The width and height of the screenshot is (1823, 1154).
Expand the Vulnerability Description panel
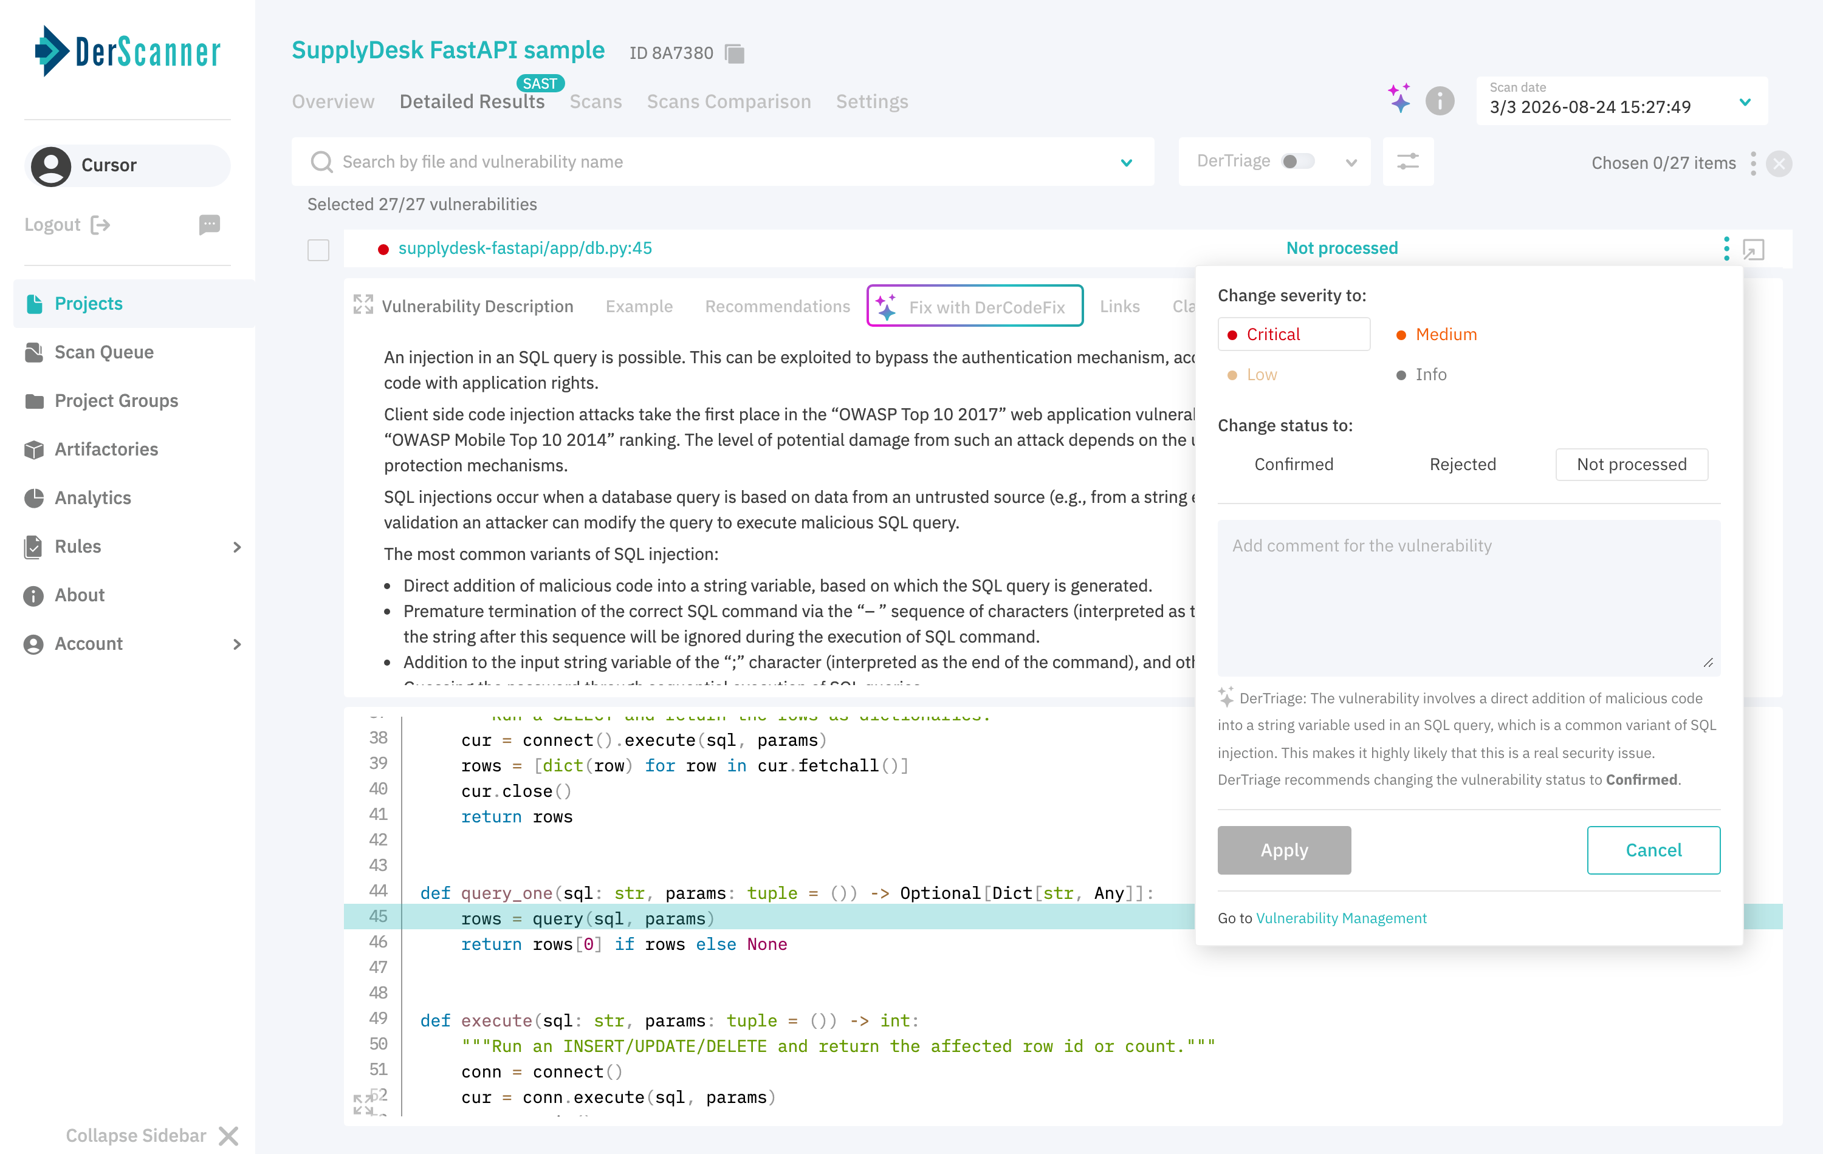pyautogui.click(x=363, y=305)
